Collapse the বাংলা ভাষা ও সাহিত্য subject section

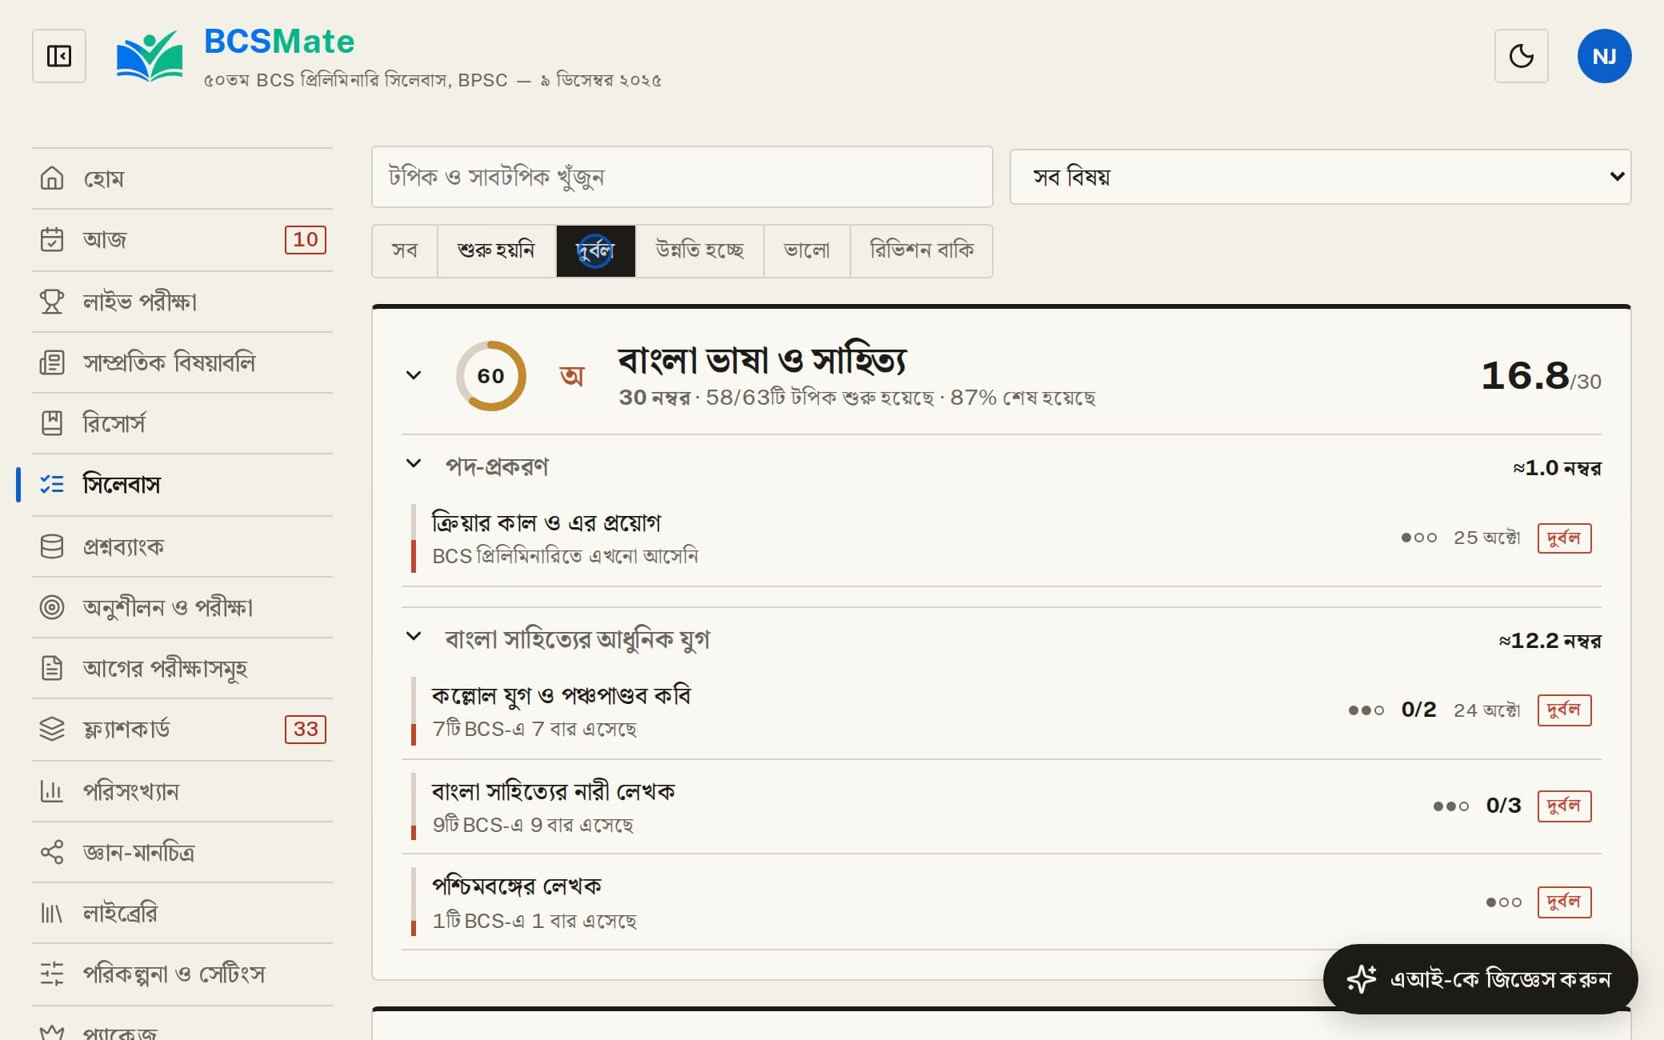414,375
